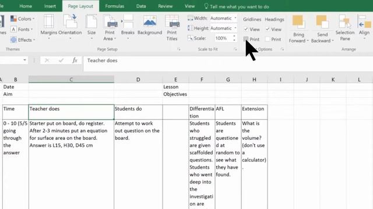Expand the Width Automatic dropdown
Screen dimensions: 373x209
(235, 18)
